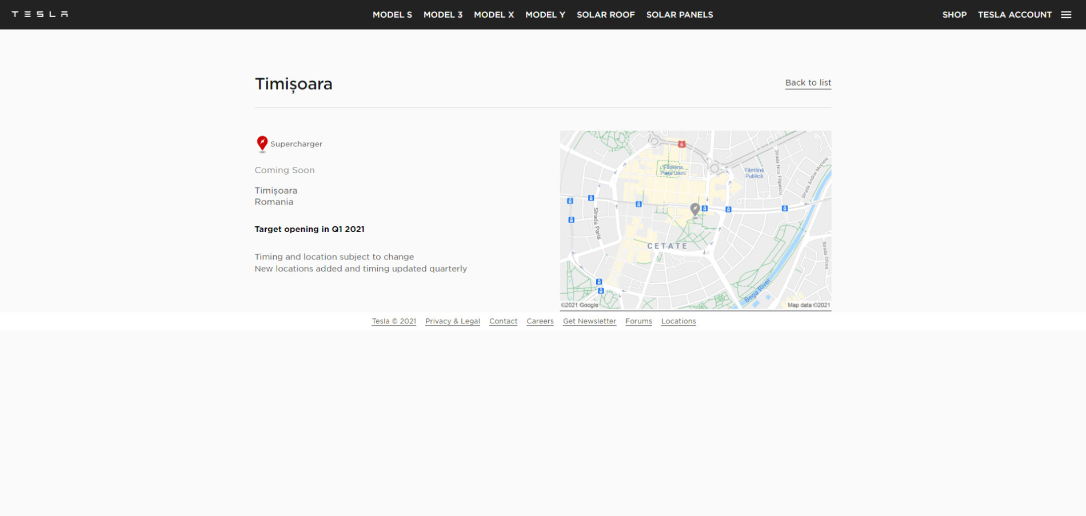Open the Careers footer link
Screen dimensions: 1086x516
click(x=540, y=321)
